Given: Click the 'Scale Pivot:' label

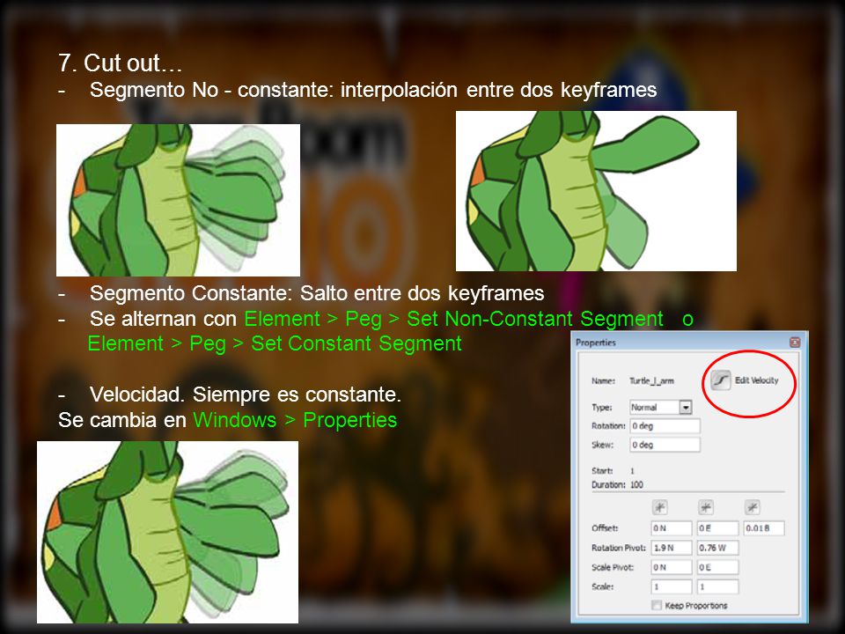Looking at the screenshot, I should click(x=613, y=567).
